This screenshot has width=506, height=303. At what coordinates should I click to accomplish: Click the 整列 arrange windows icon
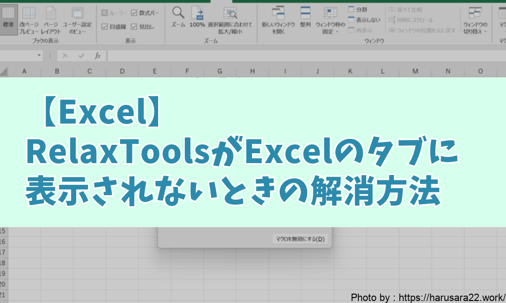pos(305,20)
